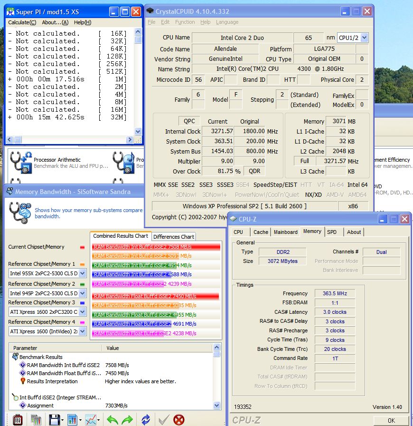Click the green forward arrow
This screenshot has width=413, height=426.
pyautogui.click(x=127, y=420)
